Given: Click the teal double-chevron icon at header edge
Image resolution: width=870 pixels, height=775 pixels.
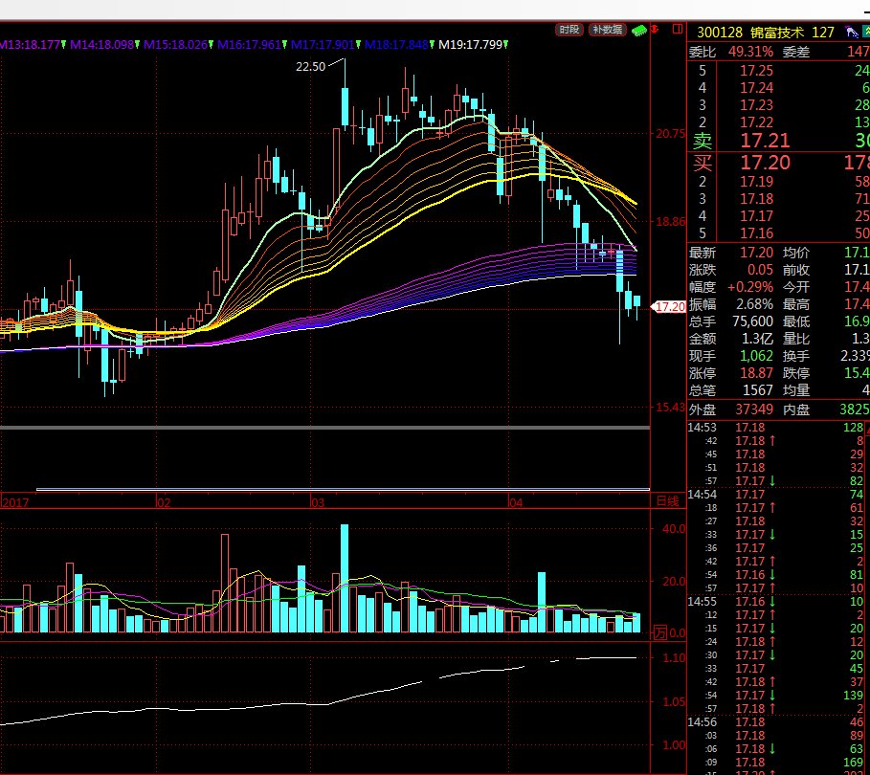Looking at the screenshot, I should coord(865,32).
